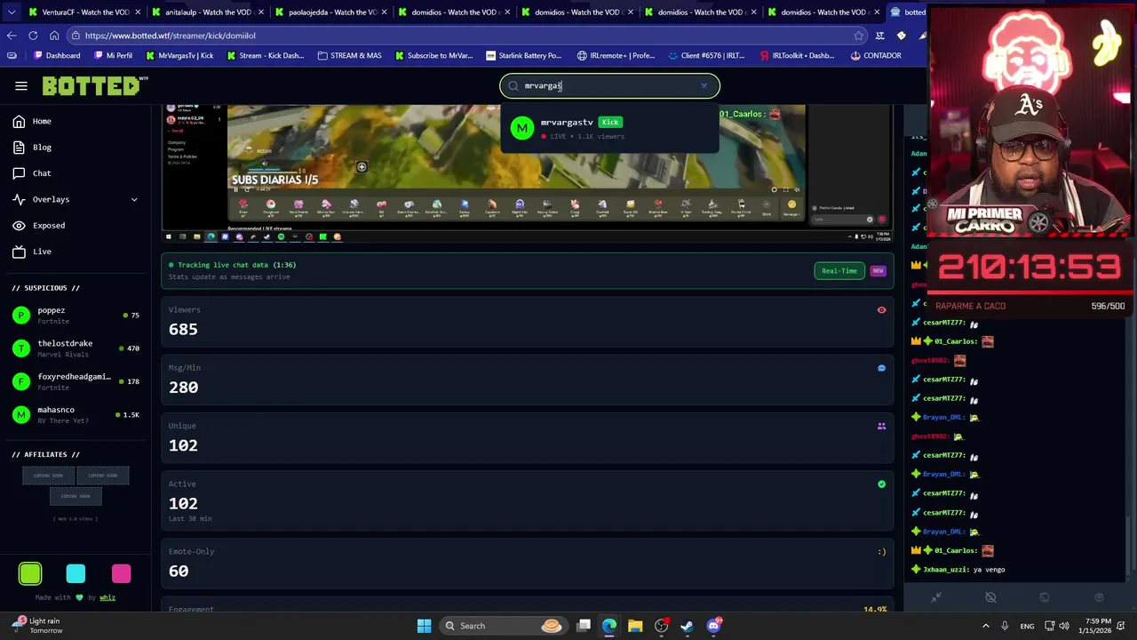Image resolution: width=1137 pixels, height=640 pixels.
Task: Open suspicious streamer thelostdrake
Action: pos(76,348)
